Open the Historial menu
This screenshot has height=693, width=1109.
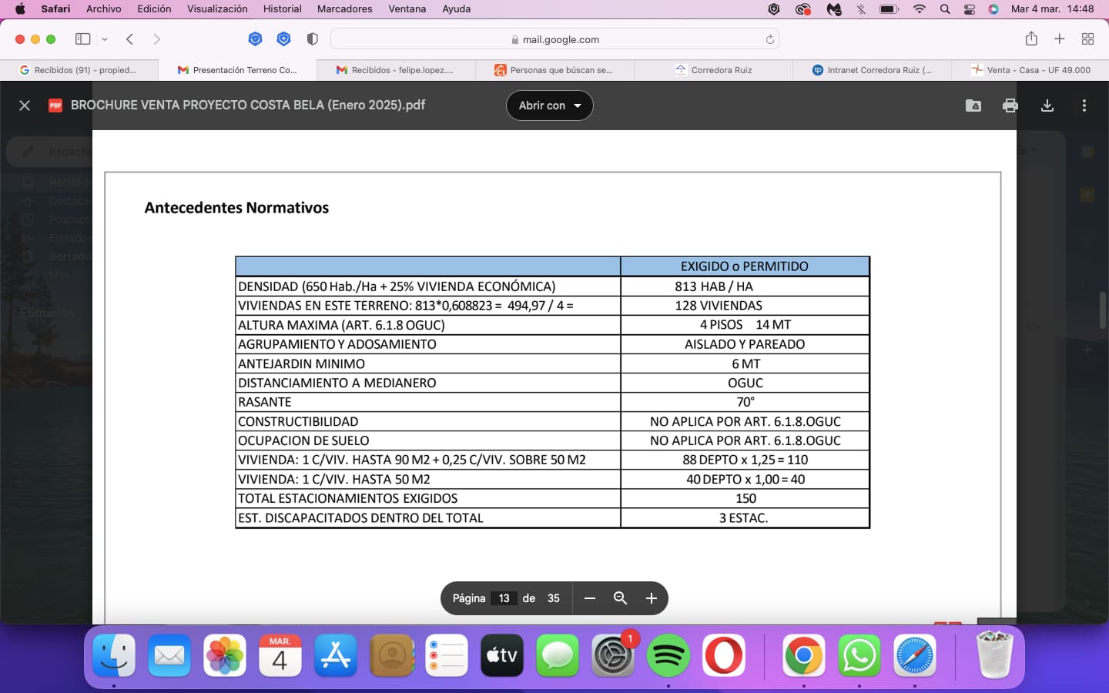[x=283, y=8]
